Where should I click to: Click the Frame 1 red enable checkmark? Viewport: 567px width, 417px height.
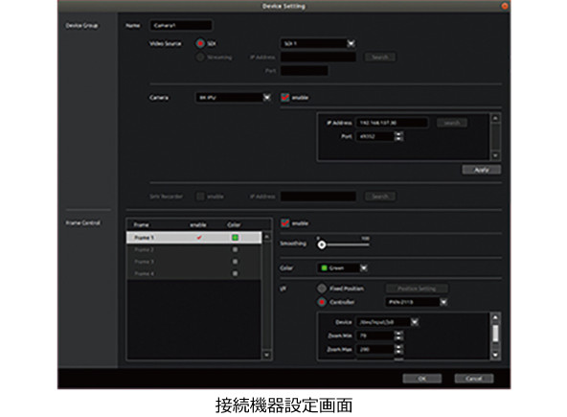(199, 238)
